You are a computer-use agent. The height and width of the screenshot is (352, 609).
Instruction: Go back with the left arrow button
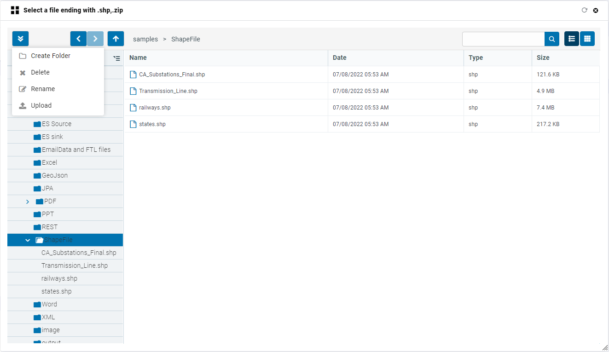coord(78,39)
